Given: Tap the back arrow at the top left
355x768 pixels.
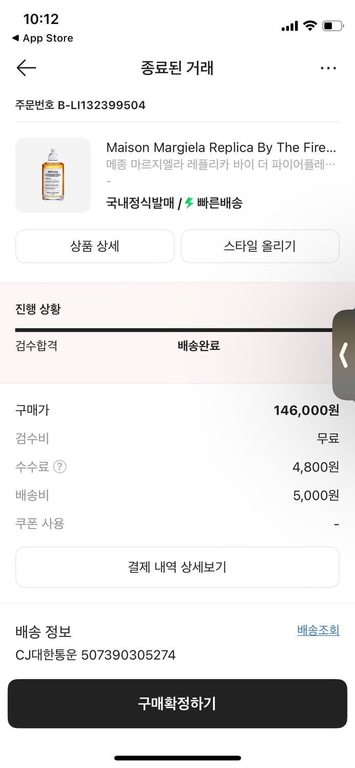Looking at the screenshot, I should [x=26, y=68].
